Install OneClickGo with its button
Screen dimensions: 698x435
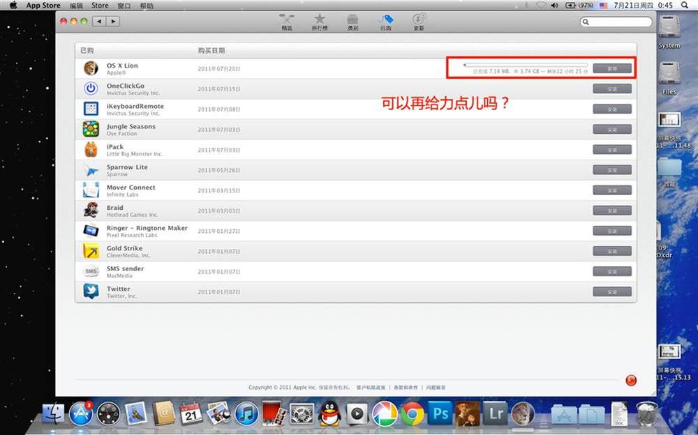pyautogui.click(x=612, y=89)
